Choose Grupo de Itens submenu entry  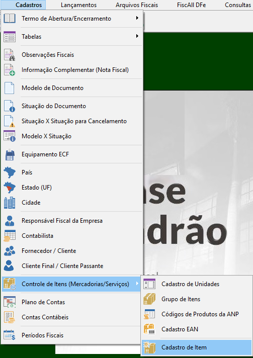(197, 299)
